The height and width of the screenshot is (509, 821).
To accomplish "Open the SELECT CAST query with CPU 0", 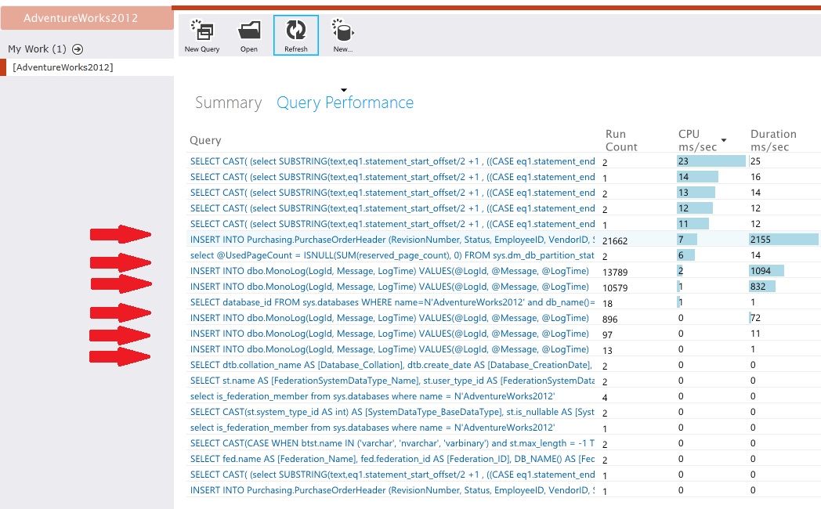I will pyautogui.click(x=392, y=475).
